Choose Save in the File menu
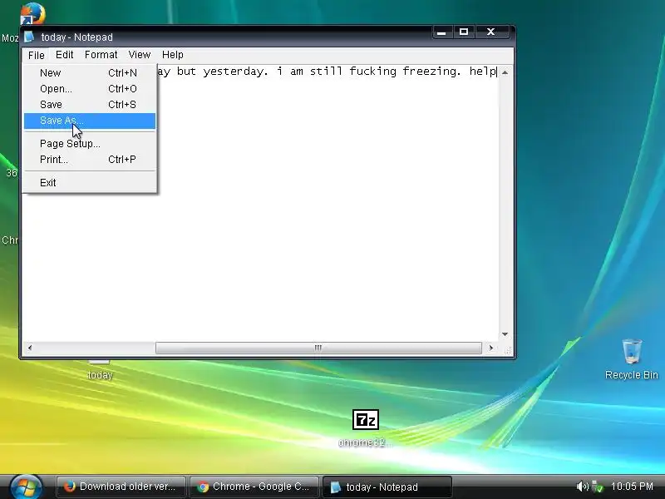 click(90, 105)
